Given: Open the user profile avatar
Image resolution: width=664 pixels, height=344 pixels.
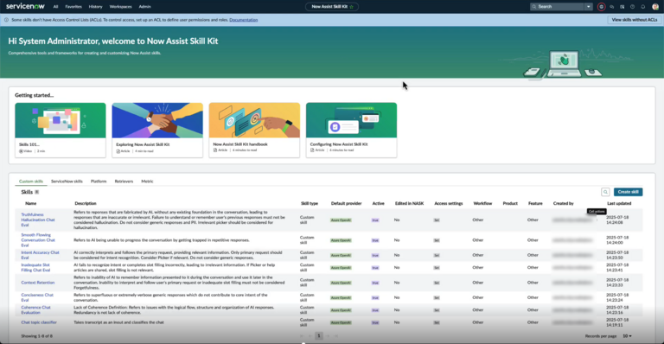Looking at the screenshot, I should (x=655, y=7).
